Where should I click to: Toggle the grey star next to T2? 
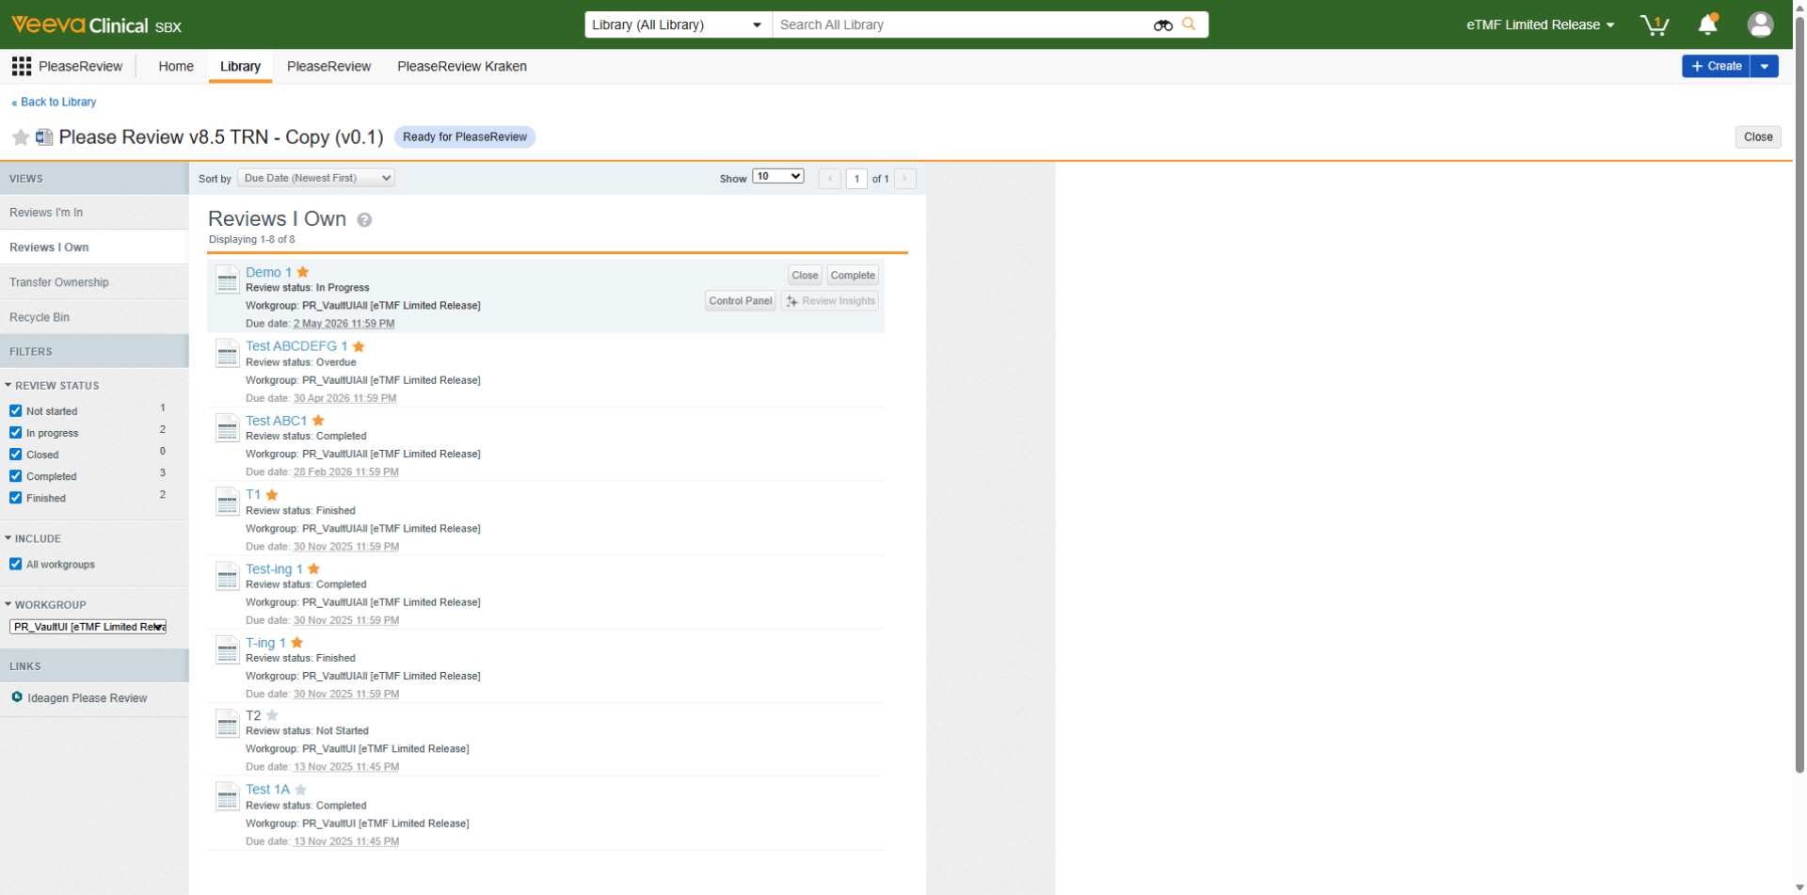(272, 715)
